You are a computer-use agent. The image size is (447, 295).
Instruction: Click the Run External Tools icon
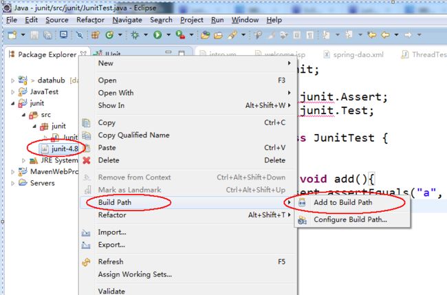coord(180,35)
